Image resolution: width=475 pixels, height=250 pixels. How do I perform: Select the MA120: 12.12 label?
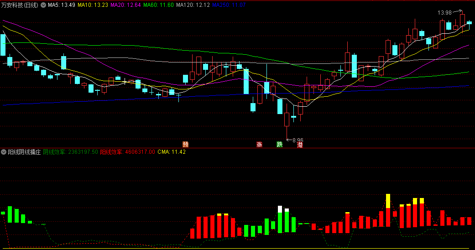[x=193, y=5]
